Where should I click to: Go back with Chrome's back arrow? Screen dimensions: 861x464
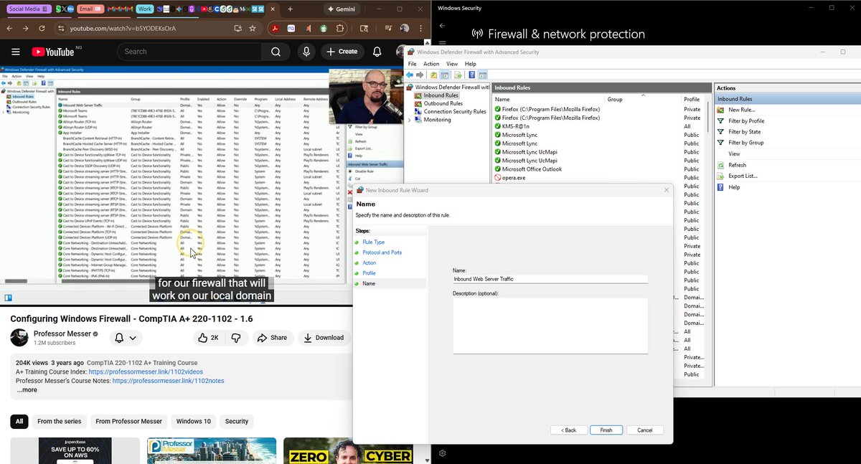pos(9,29)
